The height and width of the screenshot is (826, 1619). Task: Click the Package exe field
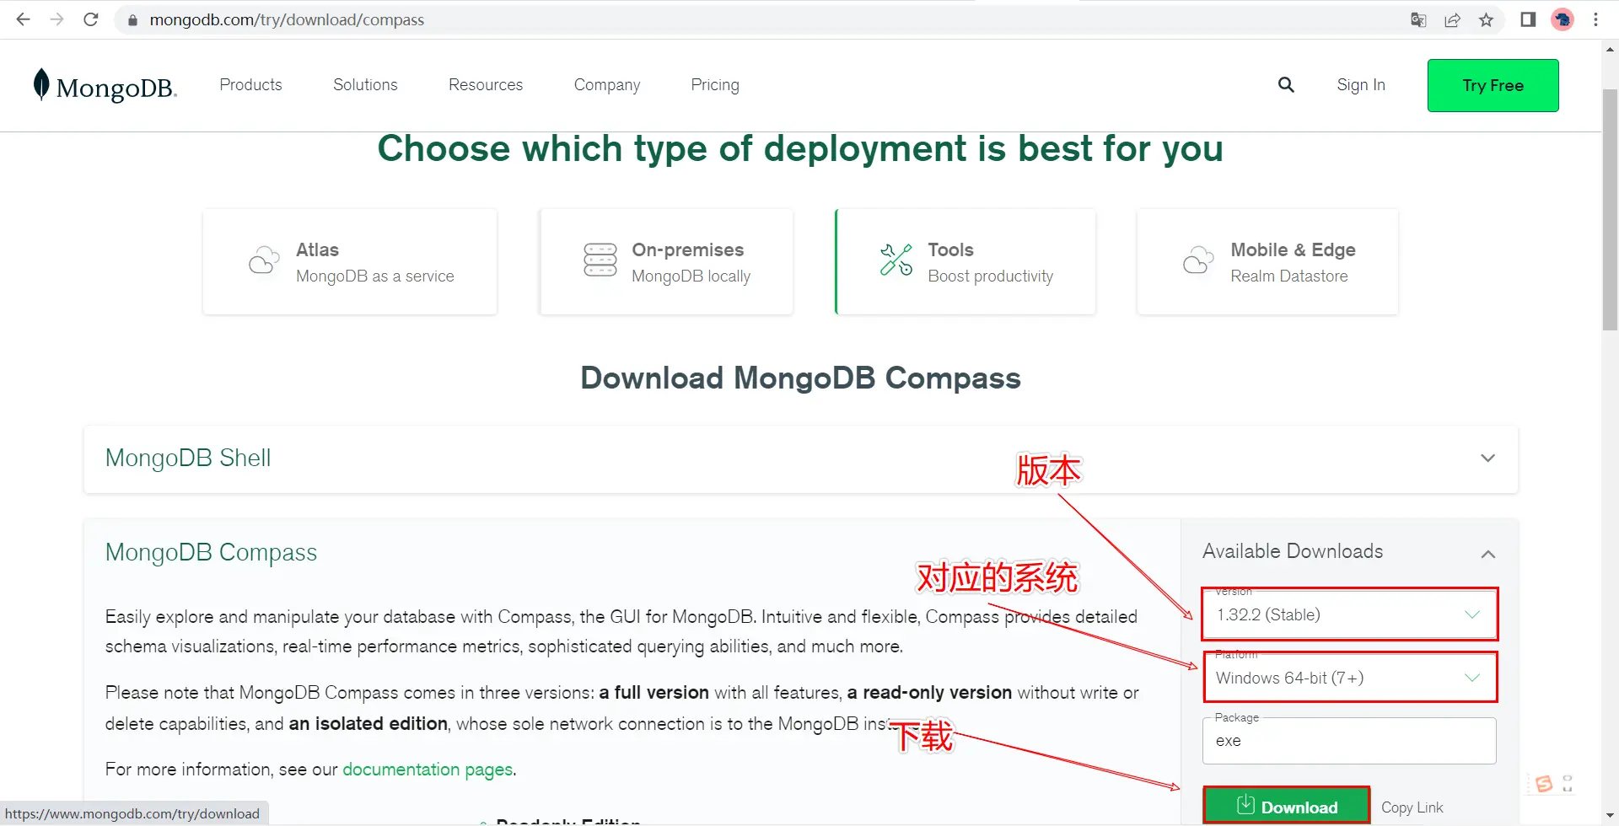(x=1349, y=741)
